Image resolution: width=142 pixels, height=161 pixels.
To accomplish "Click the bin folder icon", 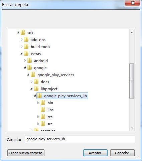I will tap(43, 103).
